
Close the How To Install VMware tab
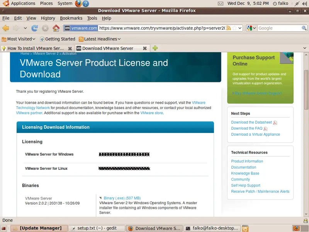point(70,48)
